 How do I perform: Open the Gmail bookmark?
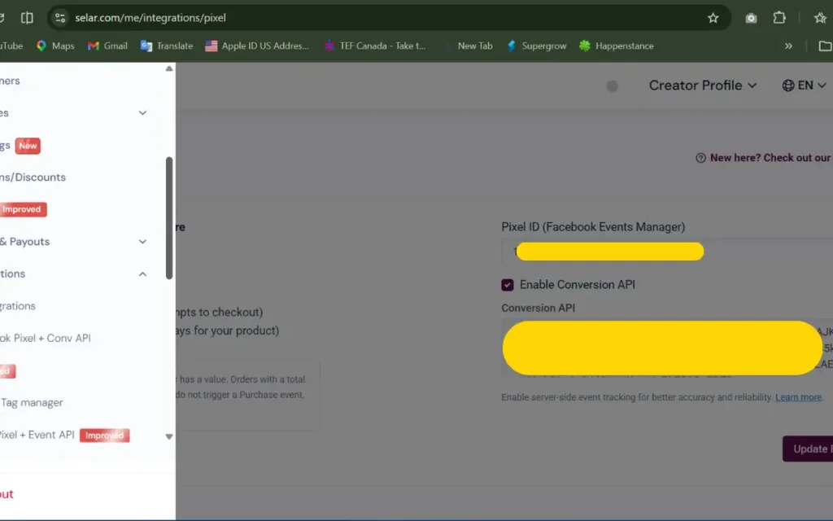click(107, 46)
